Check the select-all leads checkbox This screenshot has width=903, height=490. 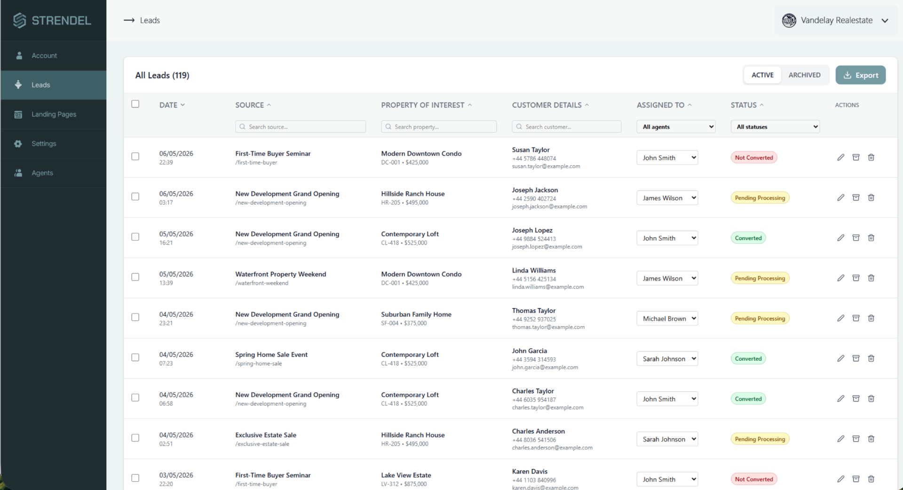(135, 104)
